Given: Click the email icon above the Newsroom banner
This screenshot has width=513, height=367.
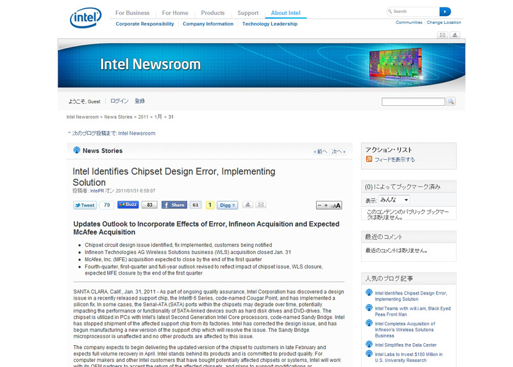Looking at the screenshot, I should pos(442,35).
